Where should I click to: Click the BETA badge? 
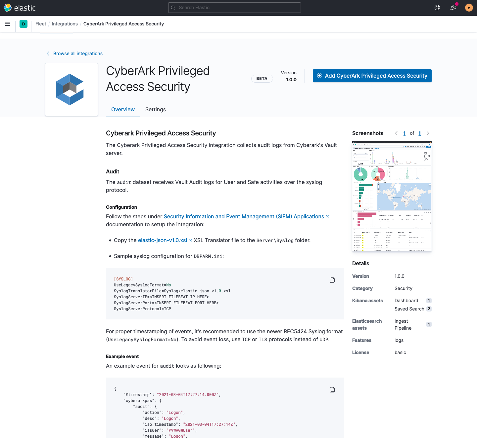[262, 79]
